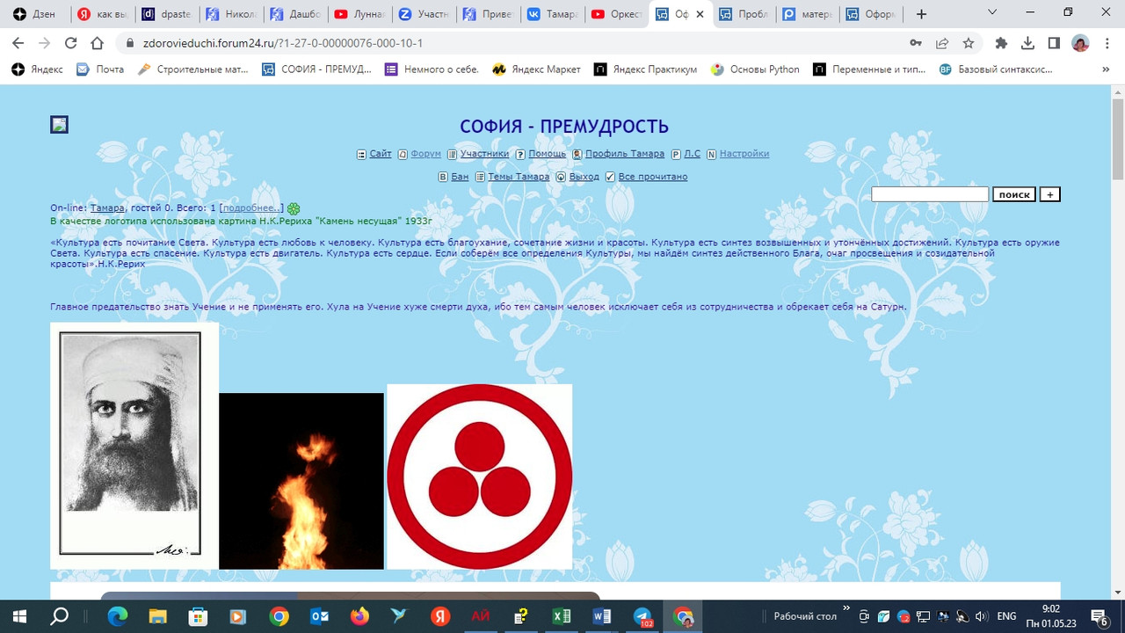This screenshot has width=1125, height=633.
Task: Expand the tab search chevron
Action: point(992,13)
